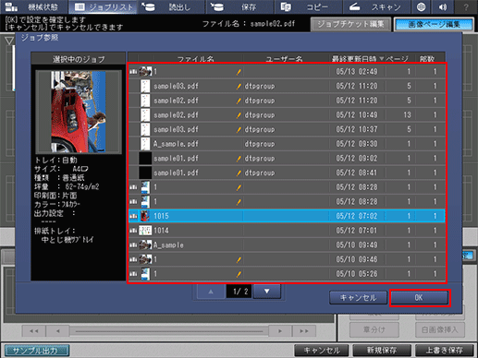This screenshot has width=478, height=358.
Task: Click the globe network icon
Action: 421,6
